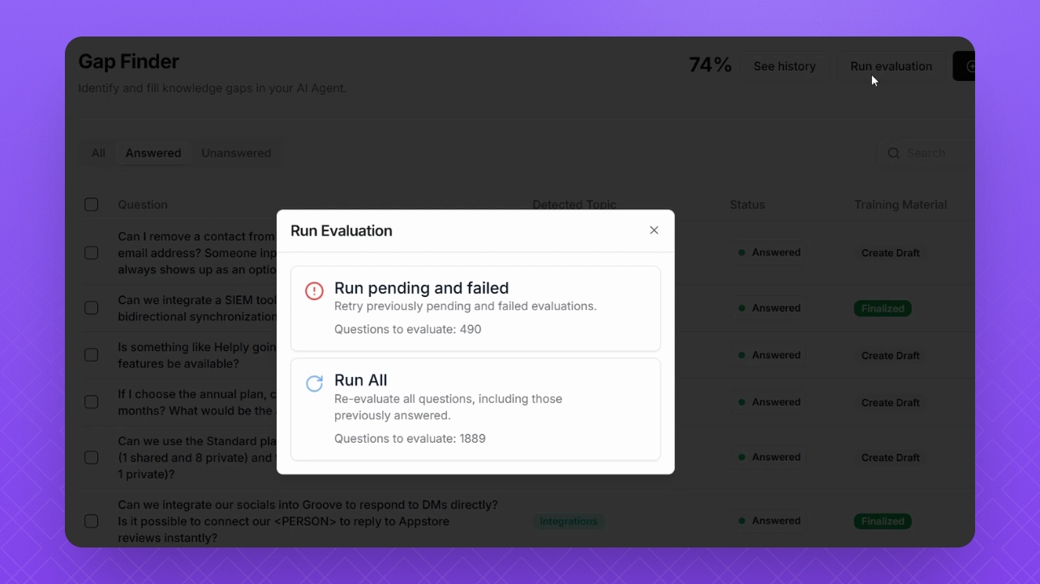This screenshot has width=1040, height=584.
Task: Click the Answered status on the Standard plan row
Action: (x=769, y=457)
